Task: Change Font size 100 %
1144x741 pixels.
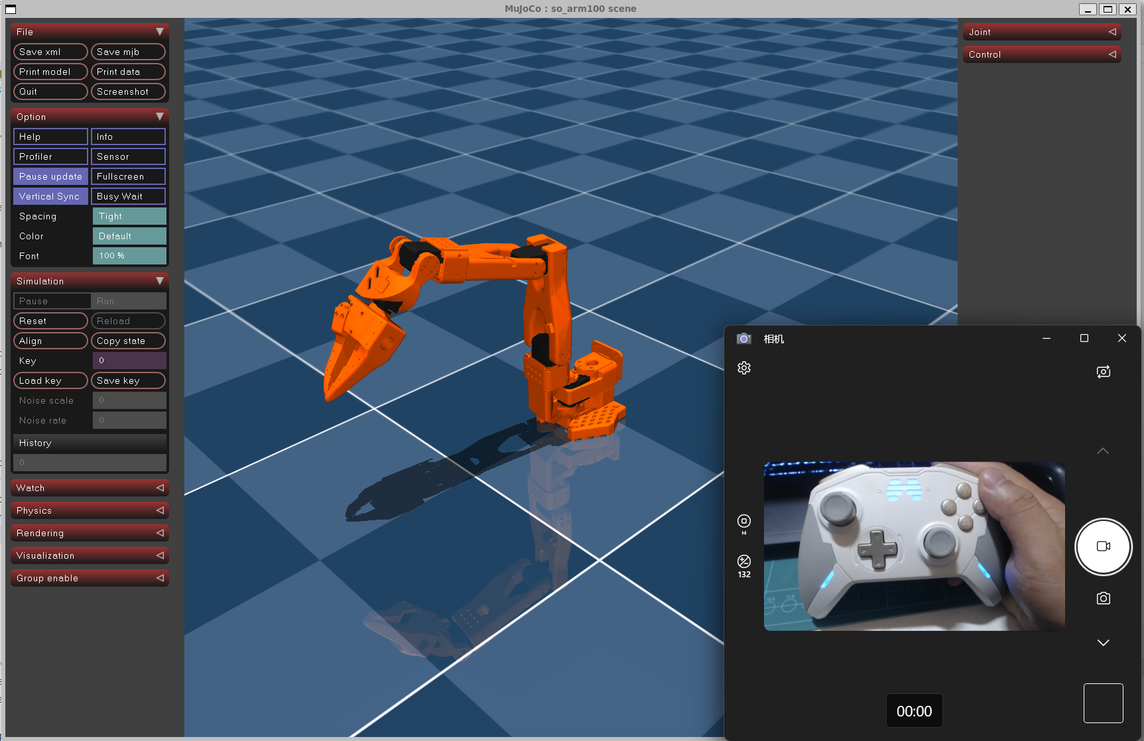Action: click(x=129, y=256)
